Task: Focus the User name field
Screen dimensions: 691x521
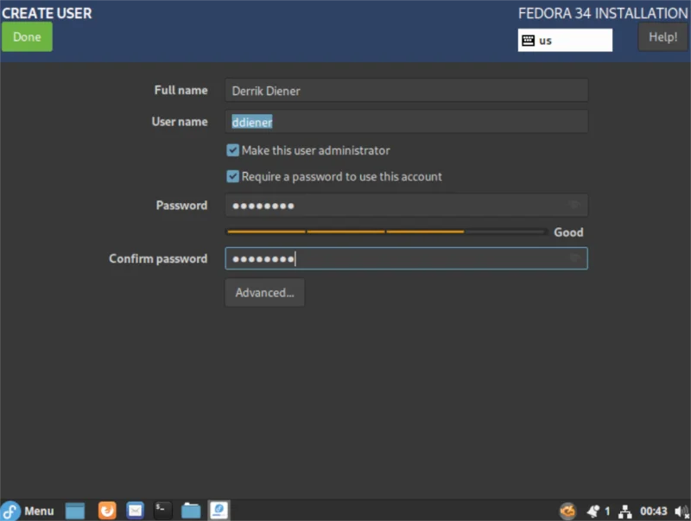Action: 406,122
